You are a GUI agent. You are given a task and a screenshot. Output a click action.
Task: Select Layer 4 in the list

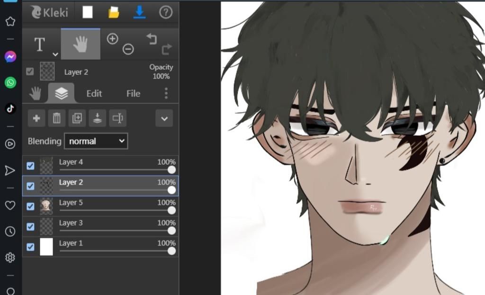click(100, 165)
